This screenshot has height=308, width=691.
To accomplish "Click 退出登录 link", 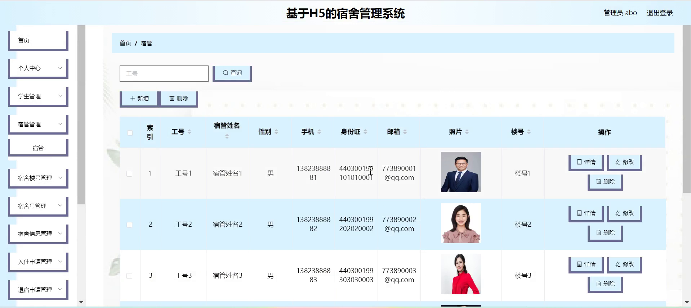I will pyautogui.click(x=660, y=13).
